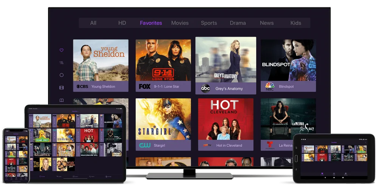Click the abc logo on Grey's Anatomy card
Viewport: 378px width, 189px height.
coord(206,88)
